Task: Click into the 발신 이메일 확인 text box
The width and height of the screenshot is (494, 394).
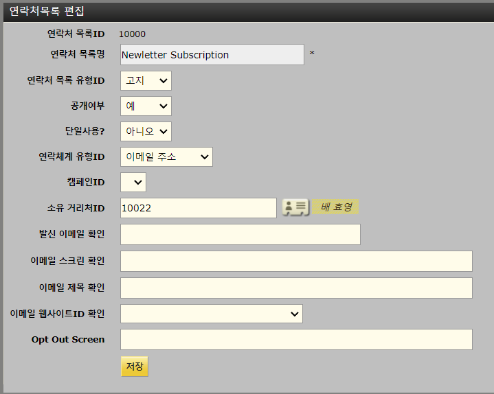Action: [x=240, y=234]
